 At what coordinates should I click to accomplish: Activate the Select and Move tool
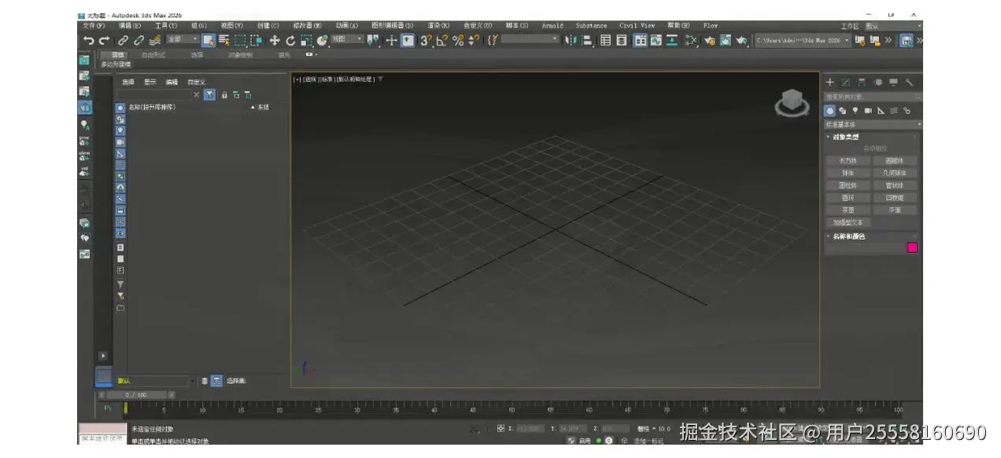[x=274, y=40]
